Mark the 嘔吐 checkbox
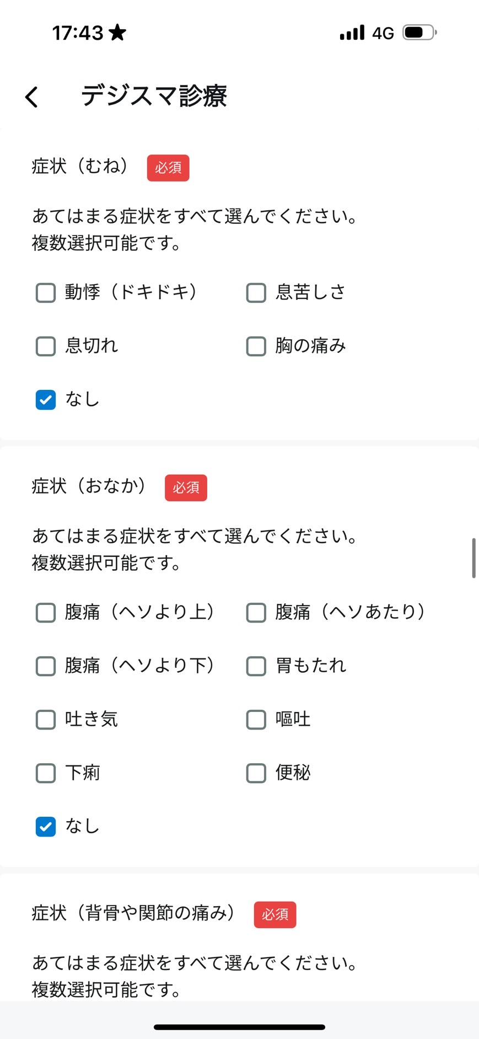Image resolution: width=479 pixels, height=1039 pixels. 256,720
